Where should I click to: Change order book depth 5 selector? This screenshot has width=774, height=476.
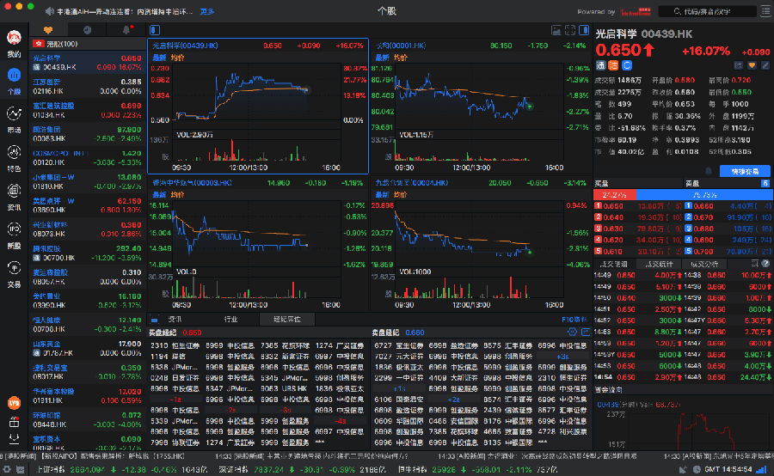click(765, 184)
